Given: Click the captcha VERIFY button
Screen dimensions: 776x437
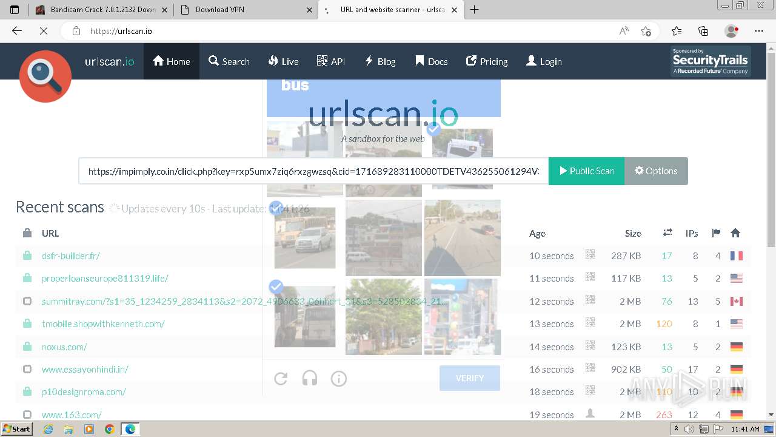Looking at the screenshot, I should 470,378.
